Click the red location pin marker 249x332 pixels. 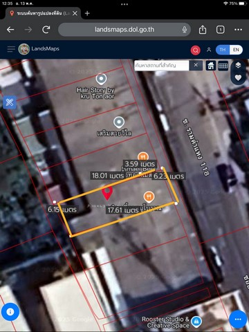pos(107,193)
